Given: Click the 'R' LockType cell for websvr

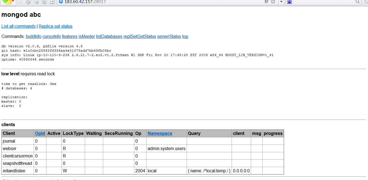Looking at the screenshot, I should tap(73, 148).
